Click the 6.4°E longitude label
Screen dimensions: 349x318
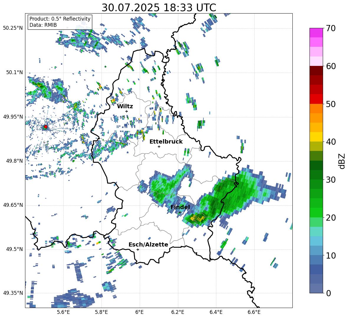216,312
